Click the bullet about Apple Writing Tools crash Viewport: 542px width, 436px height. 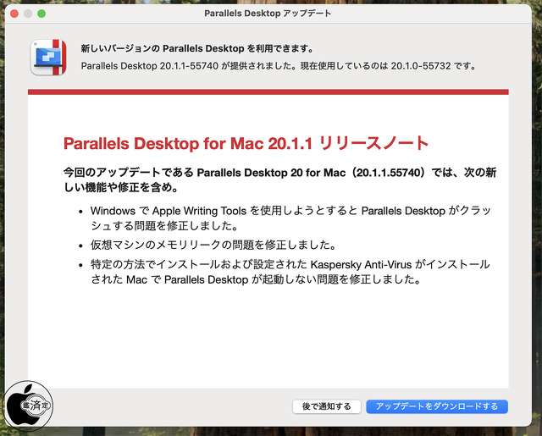point(290,218)
